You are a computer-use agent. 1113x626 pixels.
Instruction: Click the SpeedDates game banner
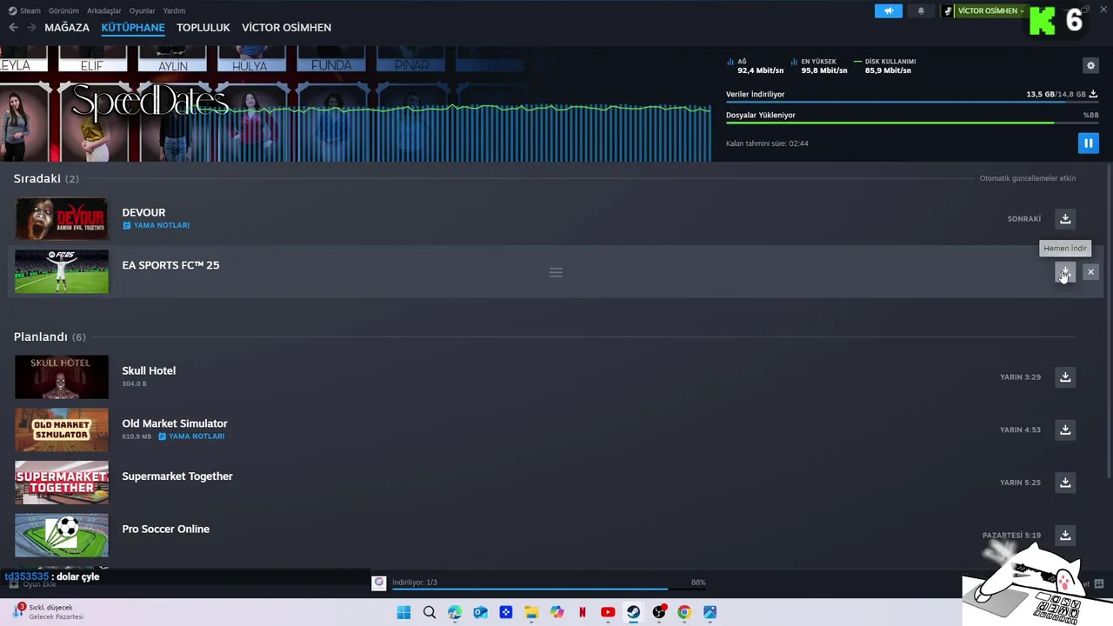(355, 104)
